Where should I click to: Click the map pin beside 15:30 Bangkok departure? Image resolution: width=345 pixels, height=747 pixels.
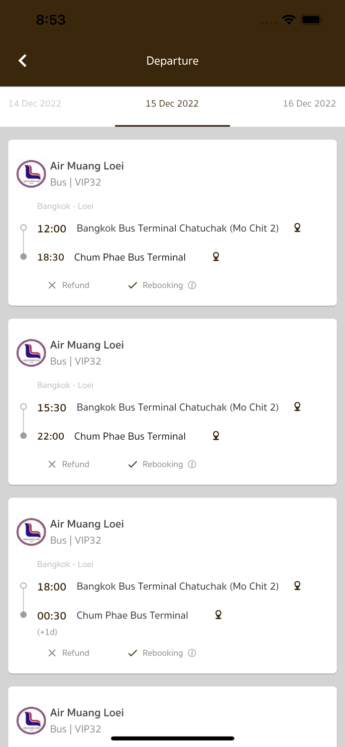[297, 406]
